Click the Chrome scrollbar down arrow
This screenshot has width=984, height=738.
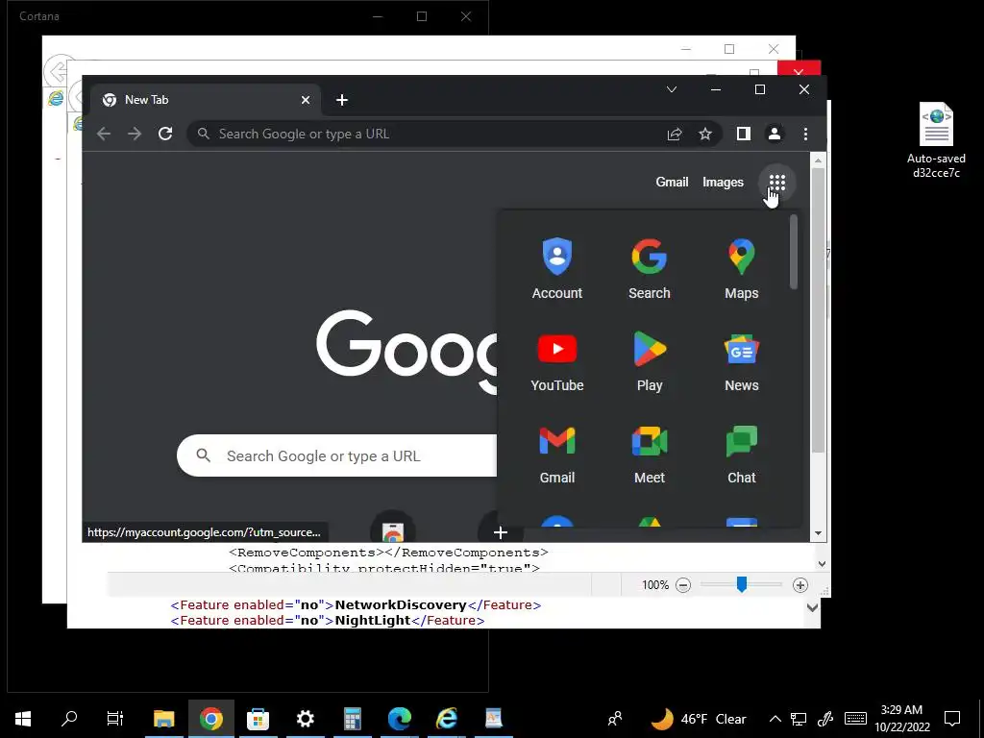click(x=818, y=533)
